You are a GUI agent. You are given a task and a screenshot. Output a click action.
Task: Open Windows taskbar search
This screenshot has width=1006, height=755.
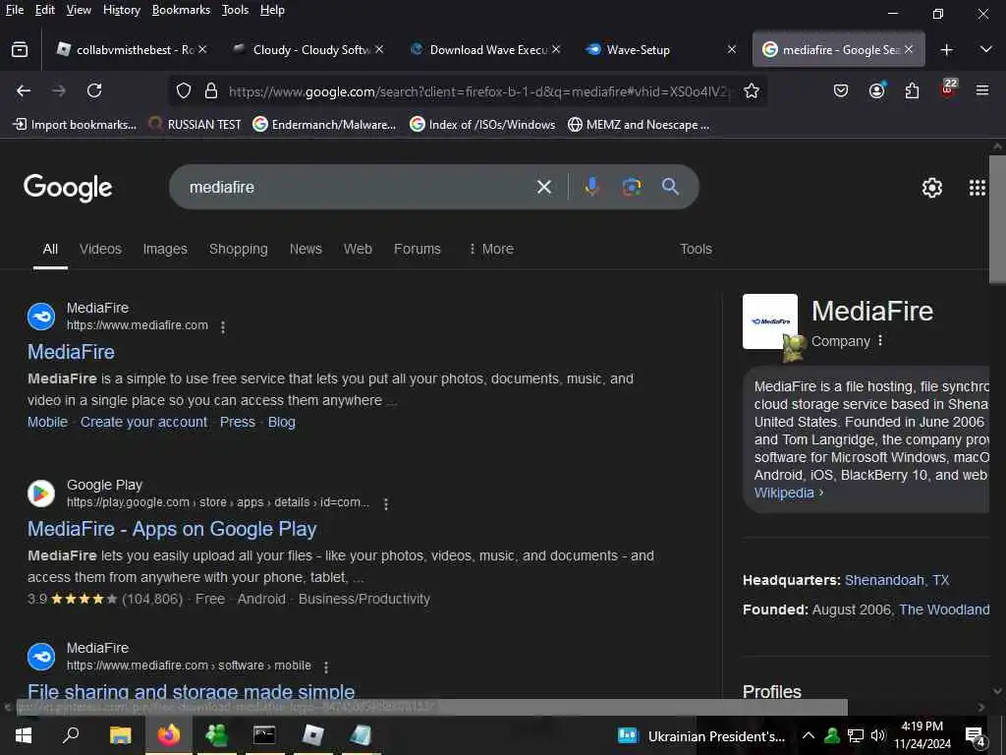click(x=71, y=735)
